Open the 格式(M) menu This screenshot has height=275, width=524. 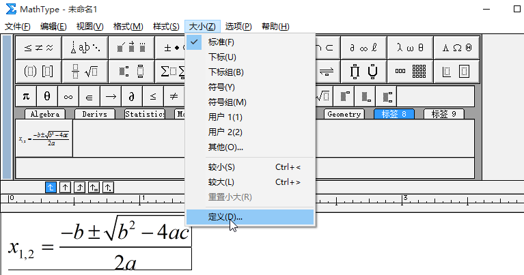coord(128,27)
